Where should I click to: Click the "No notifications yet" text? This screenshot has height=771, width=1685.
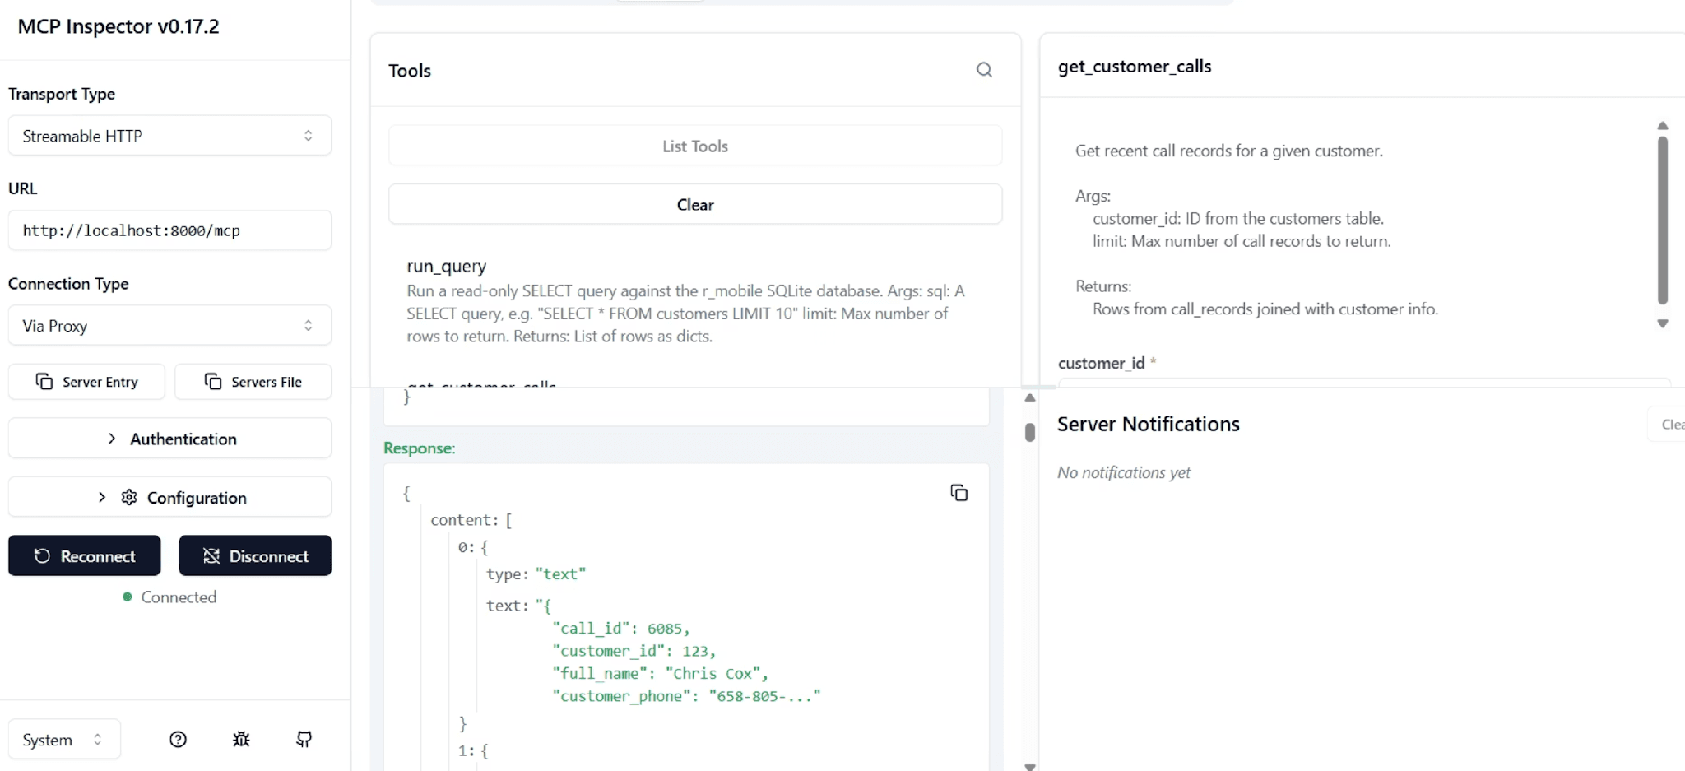click(1124, 472)
